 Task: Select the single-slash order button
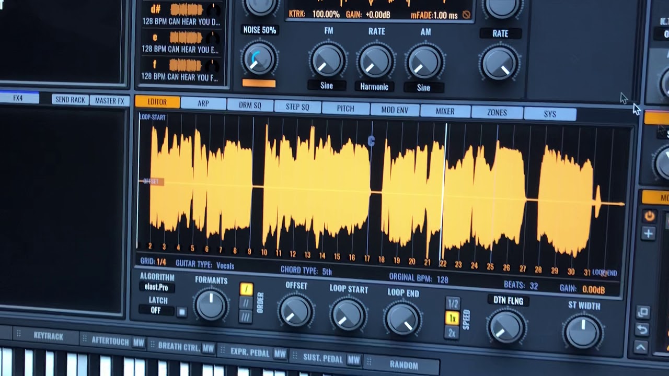pyautogui.click(x=246, y=289)
